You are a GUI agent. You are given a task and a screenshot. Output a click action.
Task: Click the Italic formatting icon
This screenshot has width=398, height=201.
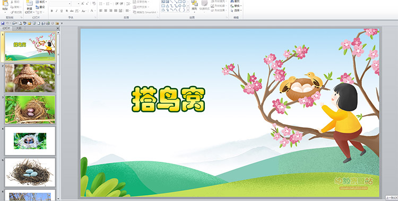(x=57, y=11)
